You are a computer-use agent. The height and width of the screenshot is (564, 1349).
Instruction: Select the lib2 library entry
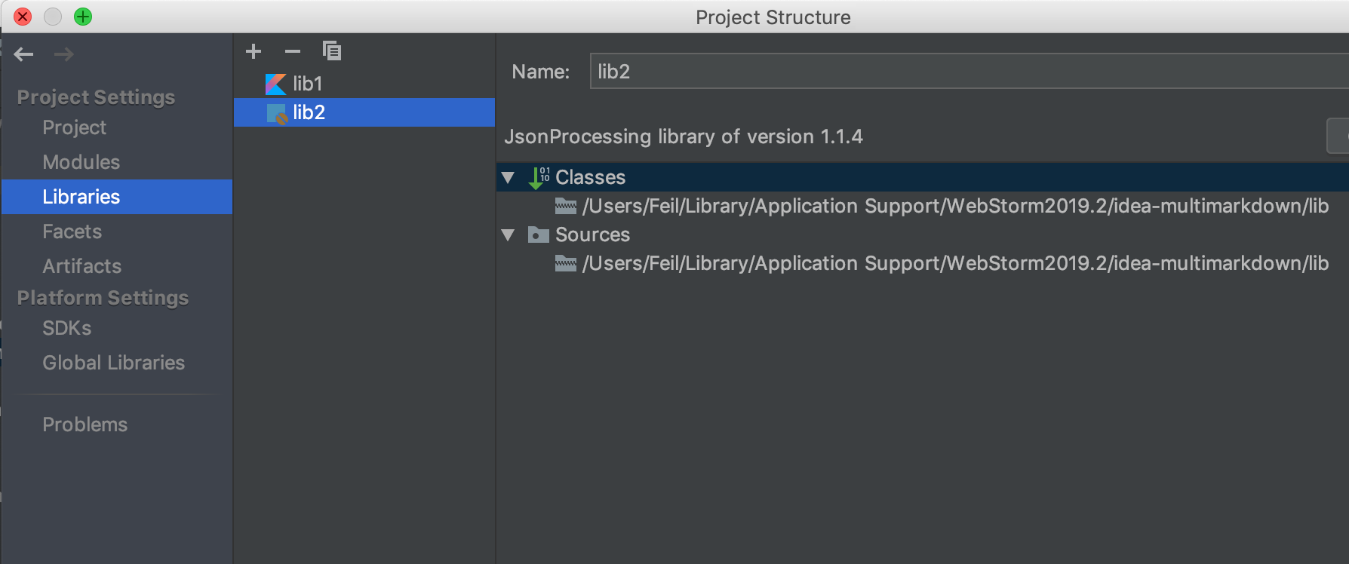pyautogui.click(x=309, y=112)
